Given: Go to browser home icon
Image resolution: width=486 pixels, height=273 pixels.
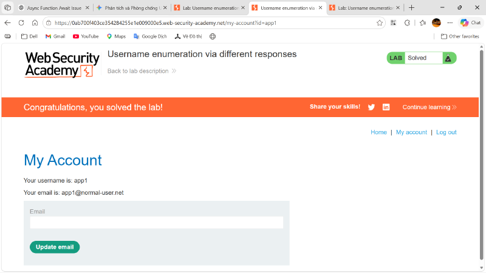Looking at the screenshot, I should pos(35,22).
